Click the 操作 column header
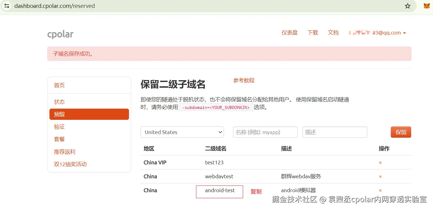Viewport: 433px width, 210px height. [384, 149]
